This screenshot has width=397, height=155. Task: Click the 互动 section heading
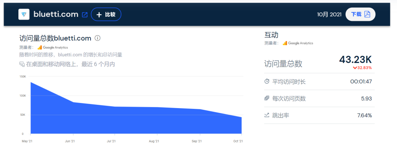(271, 35)
